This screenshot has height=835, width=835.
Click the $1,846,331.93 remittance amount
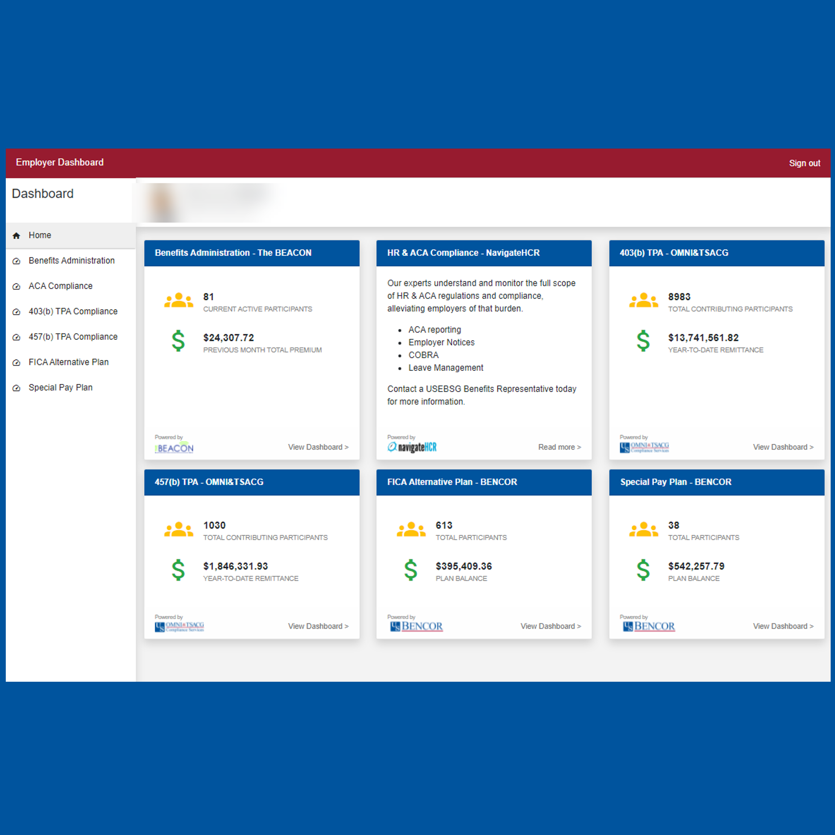[236, 567]
